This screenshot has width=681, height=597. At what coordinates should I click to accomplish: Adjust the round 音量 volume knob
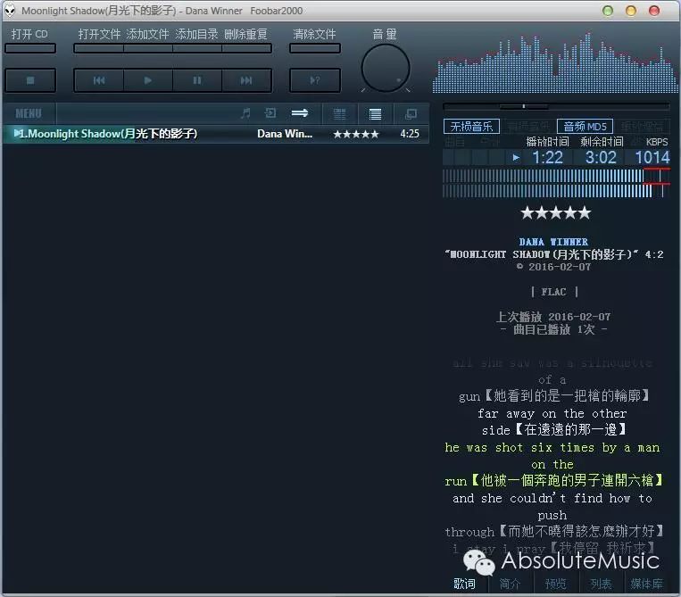[386, 68]
